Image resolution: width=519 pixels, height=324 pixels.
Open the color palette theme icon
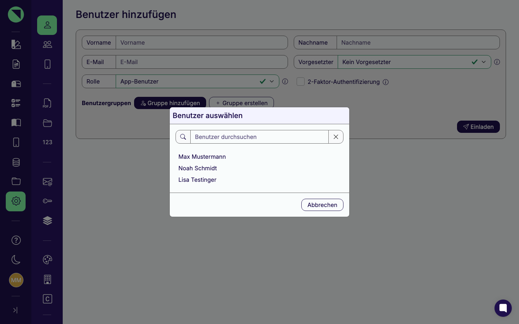point(47,260)
